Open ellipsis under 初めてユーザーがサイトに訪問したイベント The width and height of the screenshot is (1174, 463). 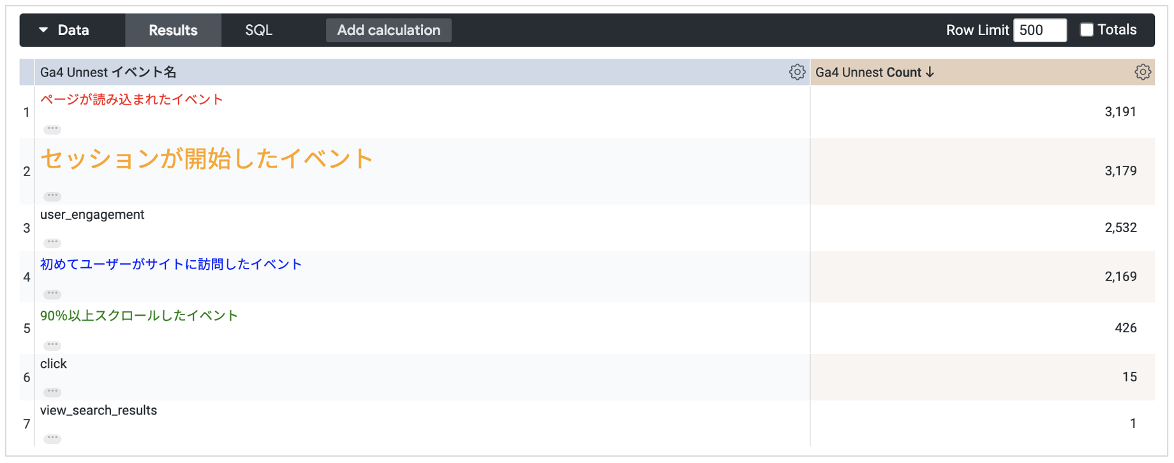(x=52, y=294)
